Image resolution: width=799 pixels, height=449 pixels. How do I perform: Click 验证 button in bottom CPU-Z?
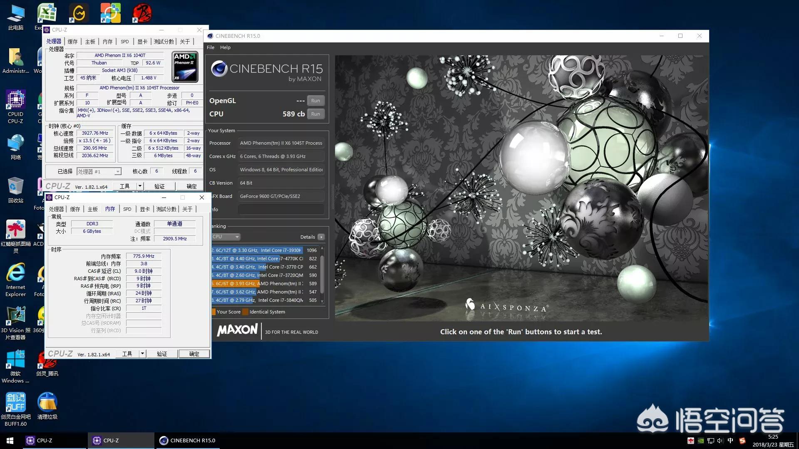[162, 354]
